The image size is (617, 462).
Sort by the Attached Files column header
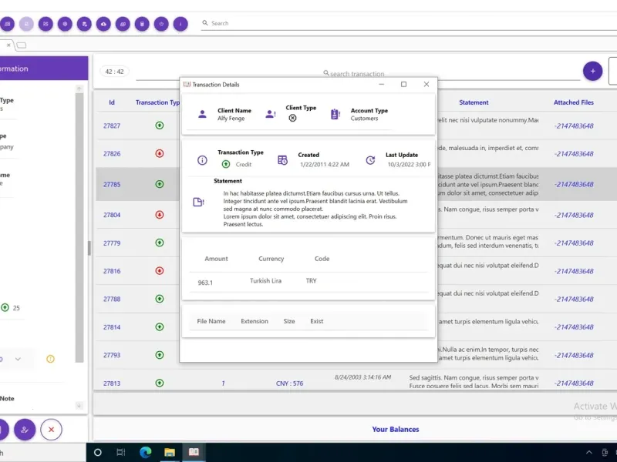(574, 102)
